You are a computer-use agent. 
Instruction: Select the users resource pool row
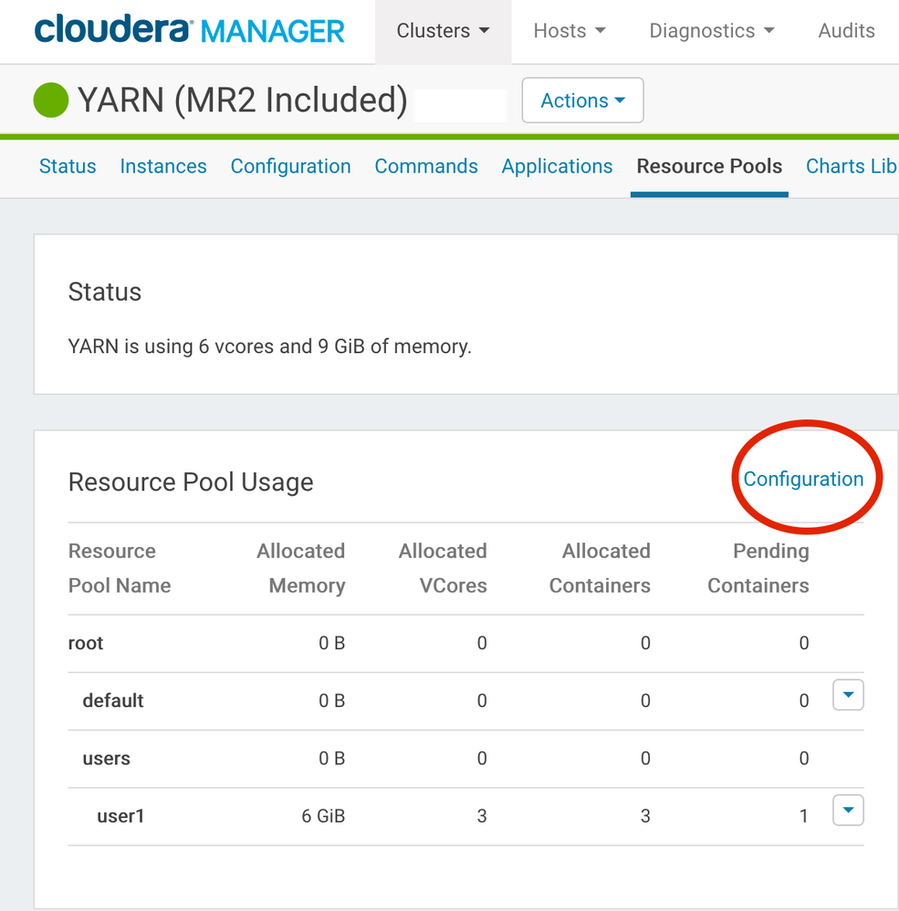(x=106, y=759)
